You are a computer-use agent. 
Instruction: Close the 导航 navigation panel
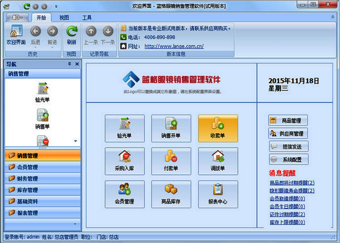[77, 64]
